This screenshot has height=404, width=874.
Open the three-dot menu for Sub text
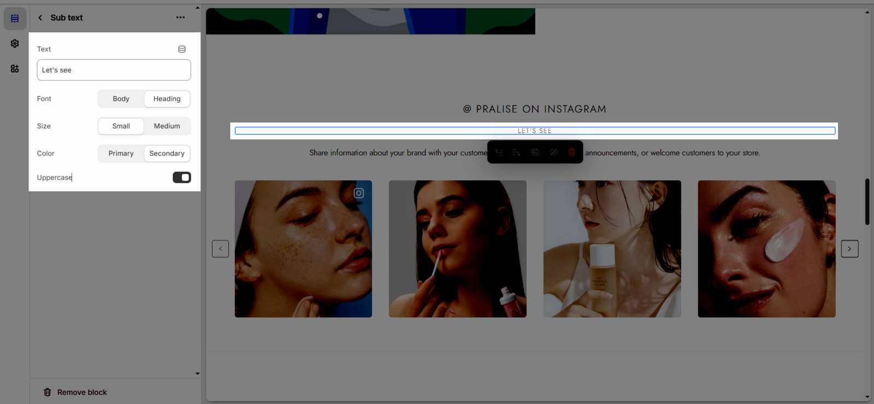[x=180, y=17]
